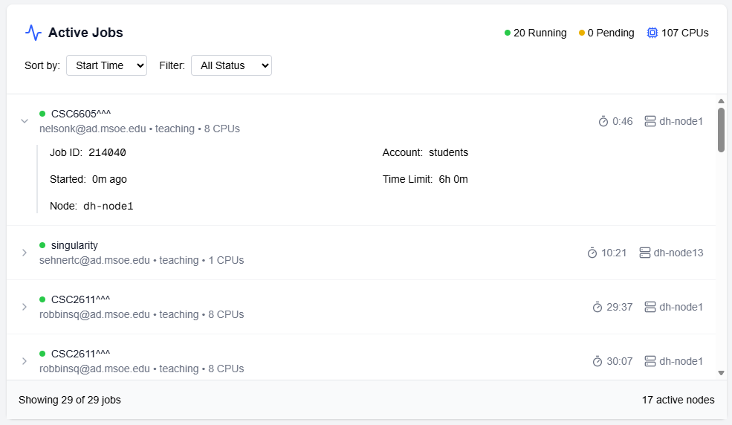The height and width of the screenshot is (425, 732).
Task: Click the stopwatch icon next to 10:21
Action: 592,253
